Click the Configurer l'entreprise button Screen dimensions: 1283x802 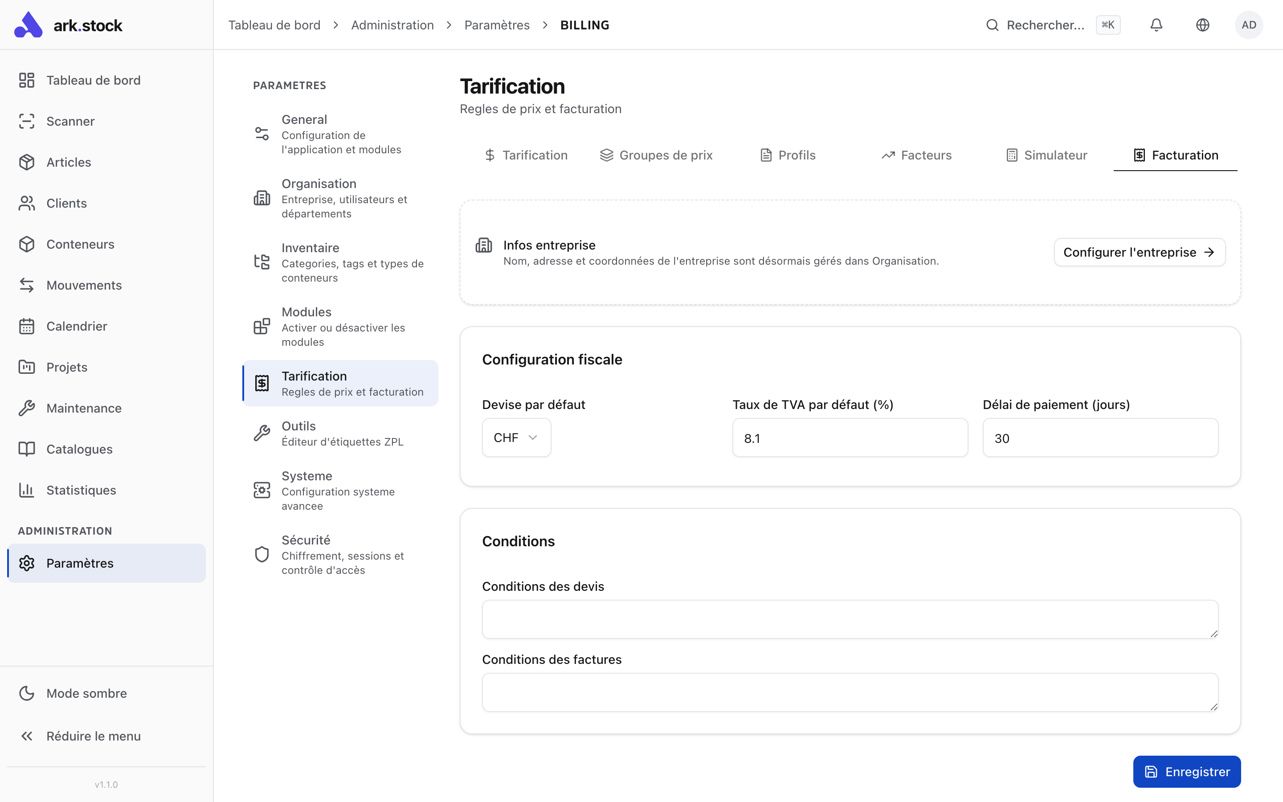[1139, 252]
